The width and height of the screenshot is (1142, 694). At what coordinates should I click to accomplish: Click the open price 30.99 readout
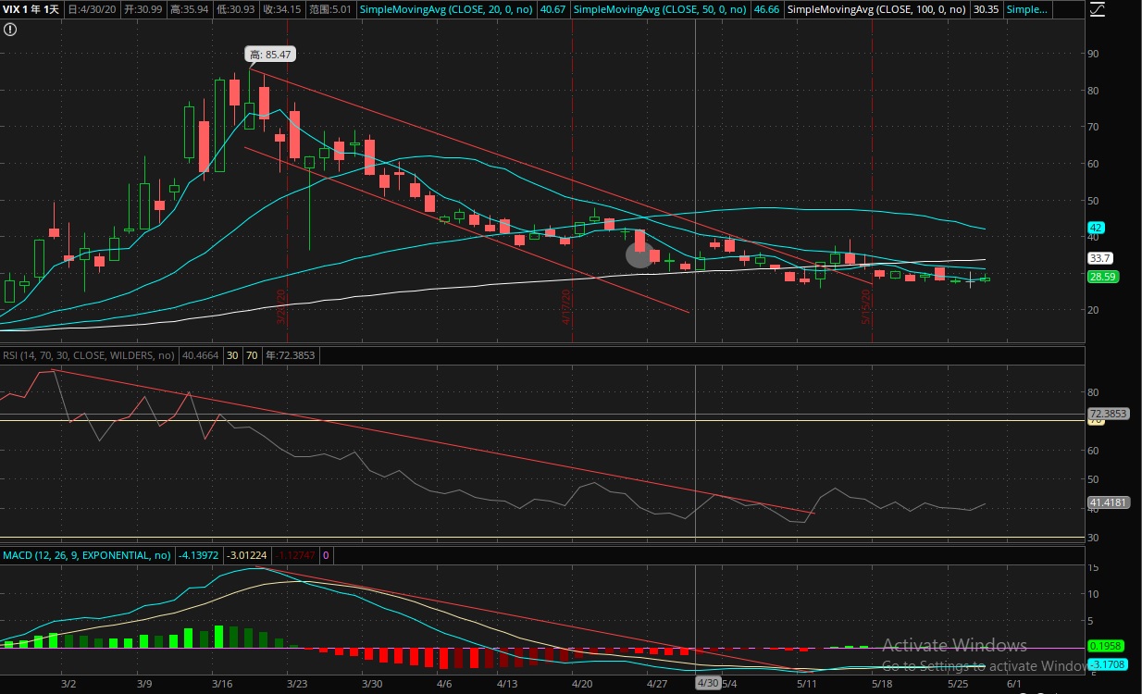142,9
